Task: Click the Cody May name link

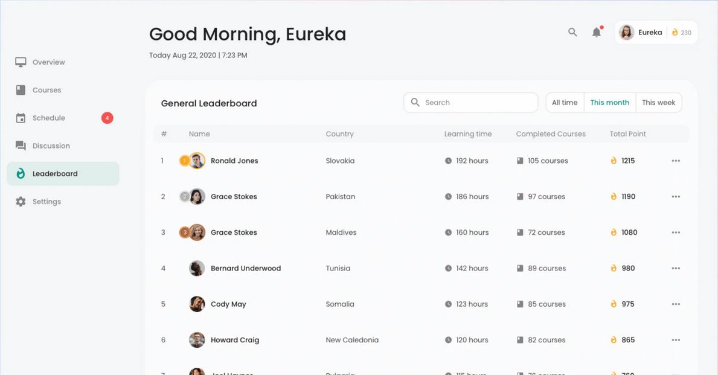Action: [228, 304]
